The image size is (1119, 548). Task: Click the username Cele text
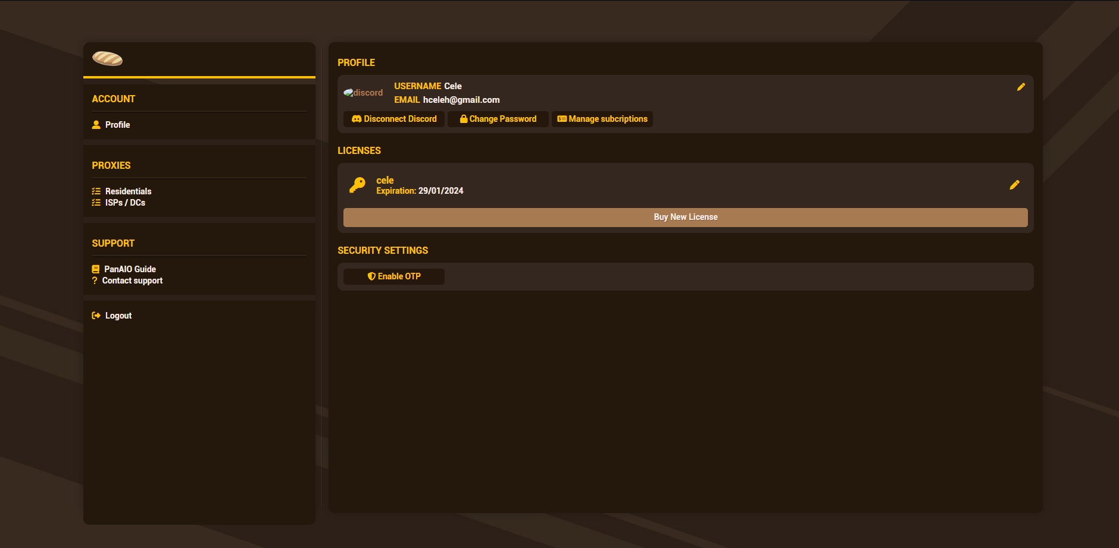coord(453,86)
